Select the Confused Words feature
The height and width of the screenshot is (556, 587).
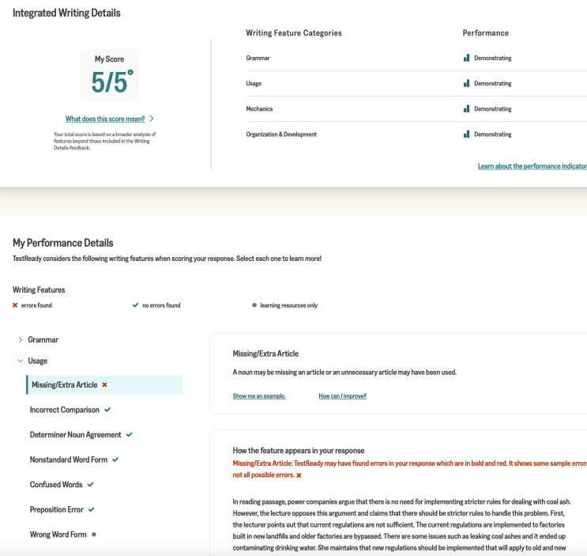[56, 485]
